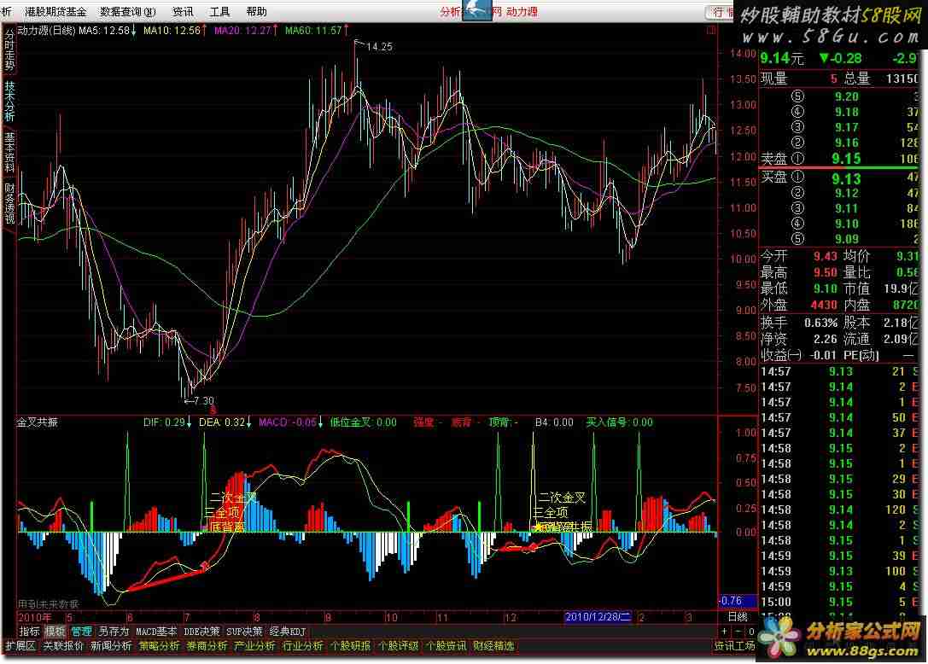Viewport: 928px width, 664px height.
Task: Click the 14.25 high price label
Action: [379, 46]
